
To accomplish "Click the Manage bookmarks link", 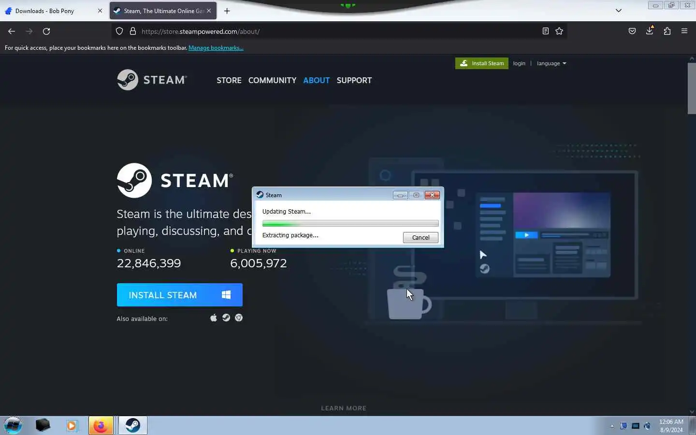I will (x=216, y=48).
